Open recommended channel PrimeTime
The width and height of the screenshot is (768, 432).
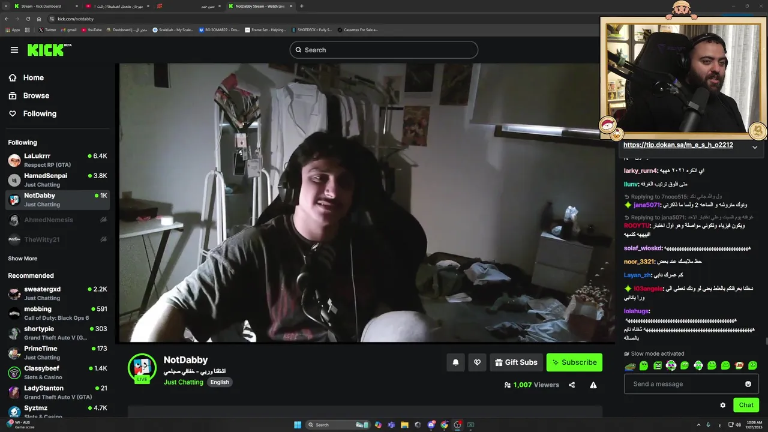[58, 353]
